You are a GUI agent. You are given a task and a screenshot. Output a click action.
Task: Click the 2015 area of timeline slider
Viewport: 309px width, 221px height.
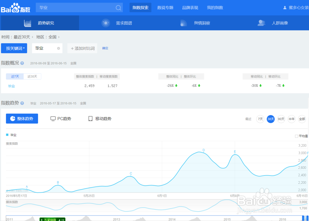pyautogui.click(x=227, y=219)
